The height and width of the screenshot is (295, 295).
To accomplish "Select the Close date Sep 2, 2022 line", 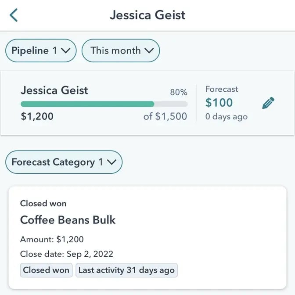I will pyautogui.click(x=67, y=254).
